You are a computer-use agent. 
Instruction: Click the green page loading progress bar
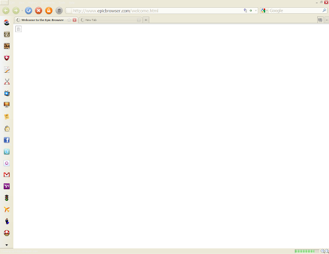307,251
